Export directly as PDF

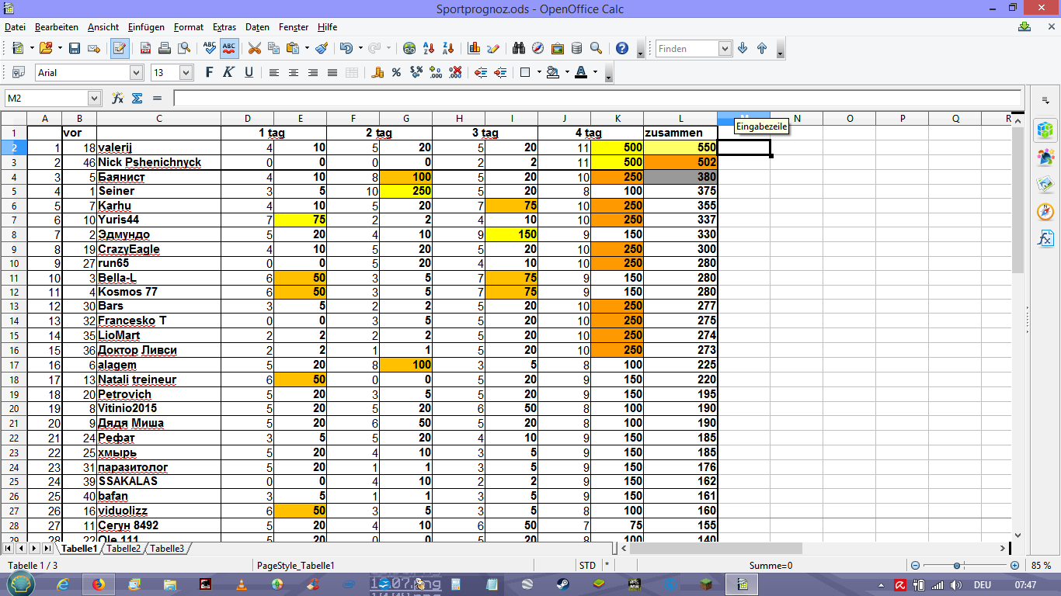click(x=145, y=48)
